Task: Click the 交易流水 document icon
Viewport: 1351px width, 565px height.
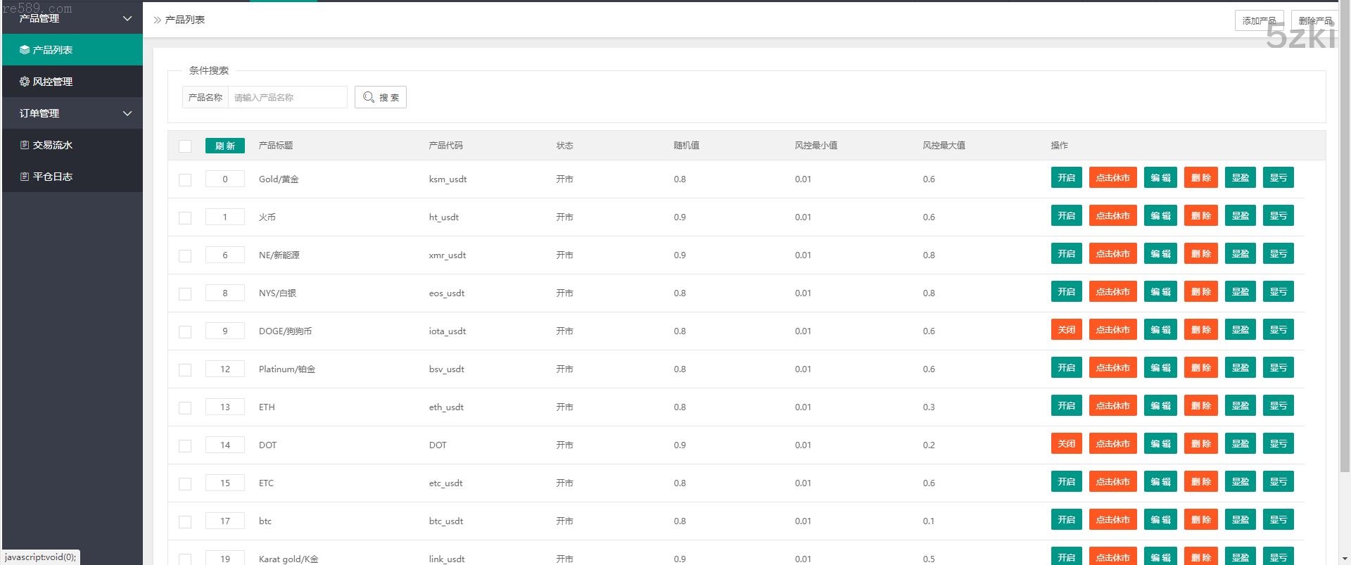Action: pos(25,145)
